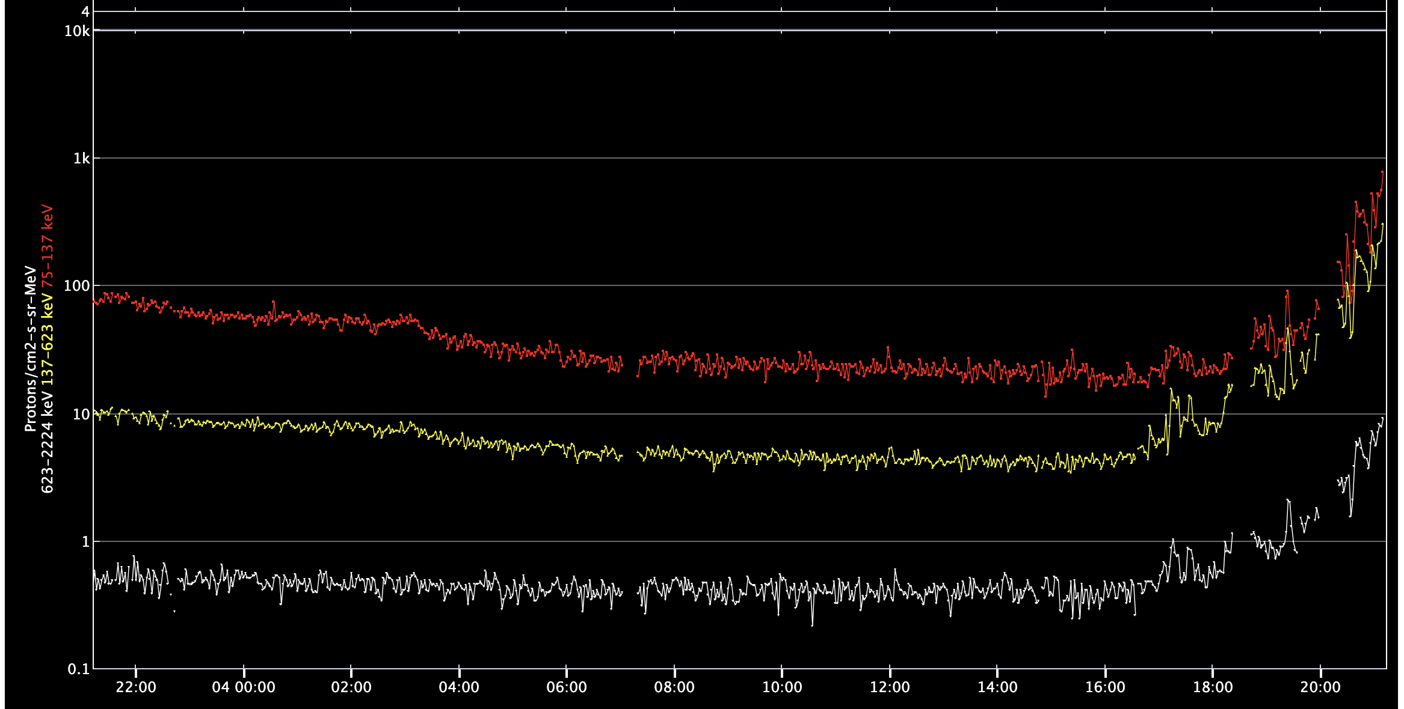Click the 14:00 x-axis tick label
The width and height of the screenshot is (1404, 709).
pyautogui.click(x=997, y=687)
